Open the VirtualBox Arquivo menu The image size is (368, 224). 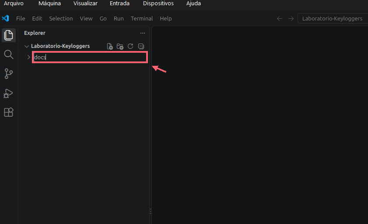point(14,3)
